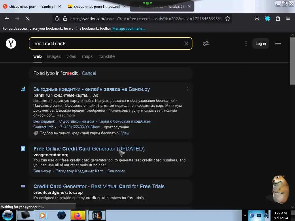Click View beside the free card offer
Image resolution: width=295 pixels, height=221 pixels.
(125, 133)
